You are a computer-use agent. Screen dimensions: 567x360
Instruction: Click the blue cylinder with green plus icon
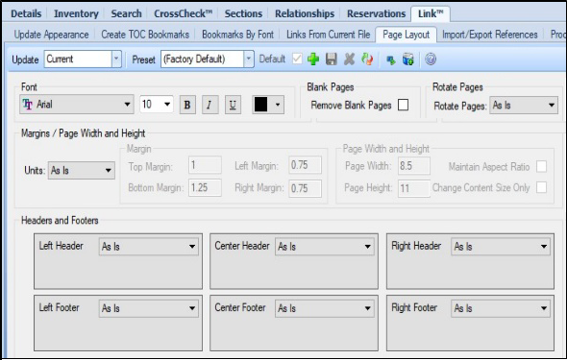[407, 59]
